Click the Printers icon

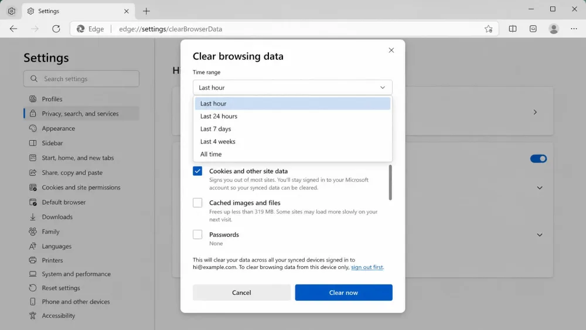(33, 260)
